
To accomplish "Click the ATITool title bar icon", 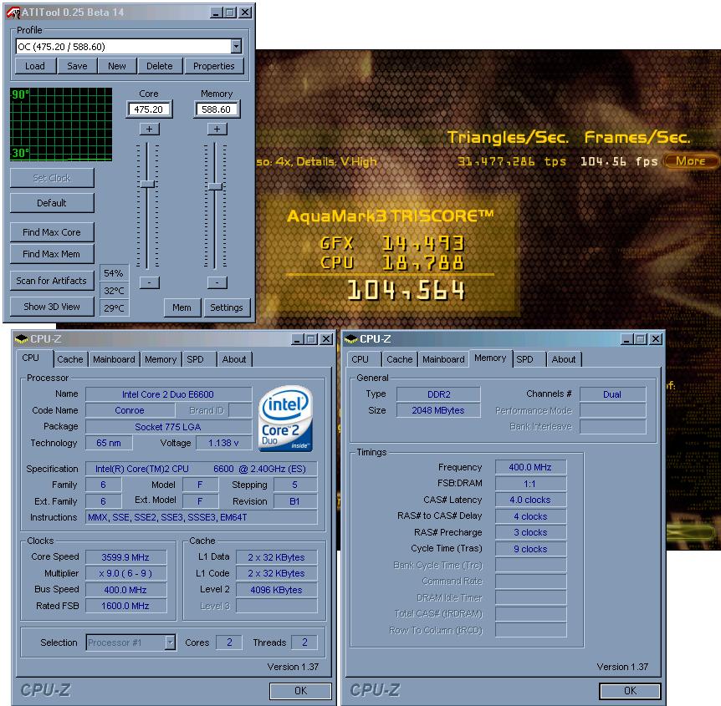I will click(13, 13).
